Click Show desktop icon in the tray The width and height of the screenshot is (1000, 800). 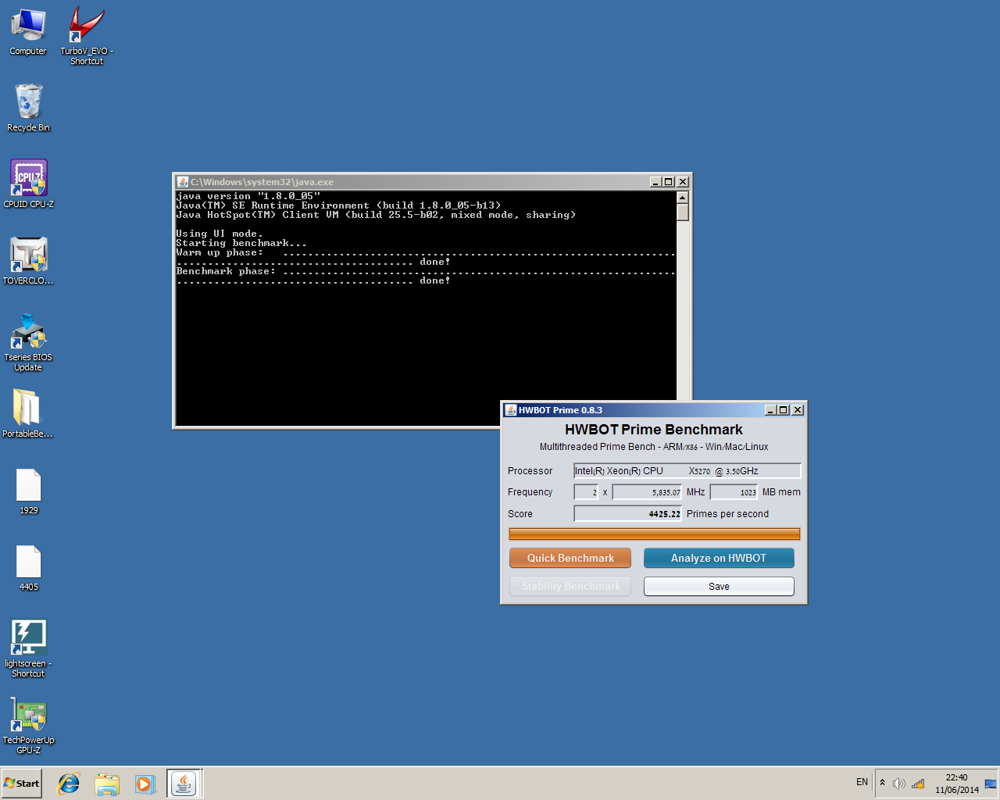click(991, 783)
